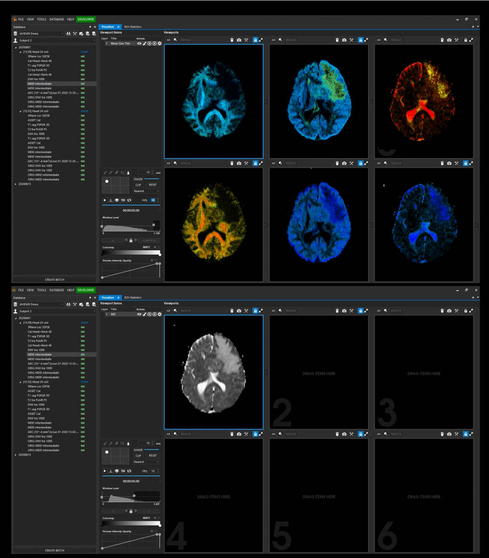Switch to the ROI Statistics tab

pos(133,27)
